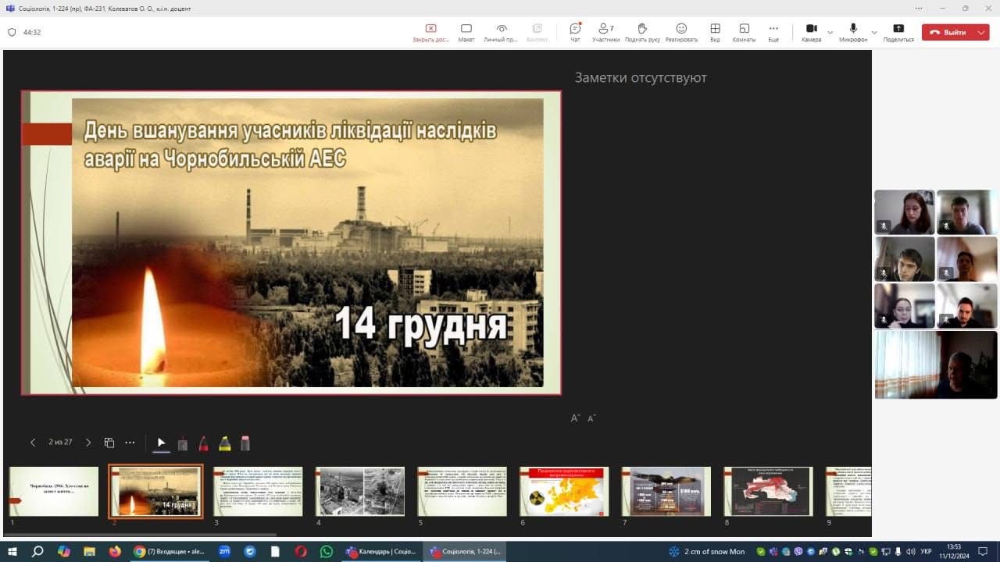This screenshot has height=562, width=1000.
Task: Expand the microphone options arrow
Action: point(874,33)
